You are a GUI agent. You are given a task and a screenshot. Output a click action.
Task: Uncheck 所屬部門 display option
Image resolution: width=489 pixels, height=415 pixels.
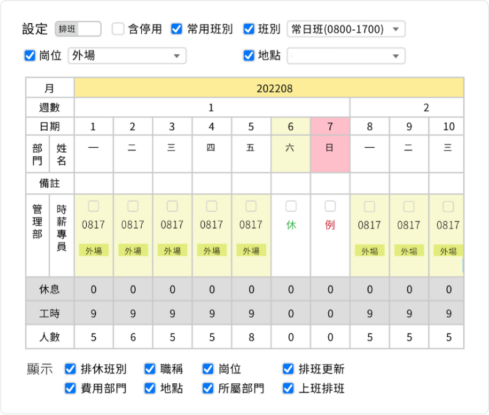tap(208, 388)
